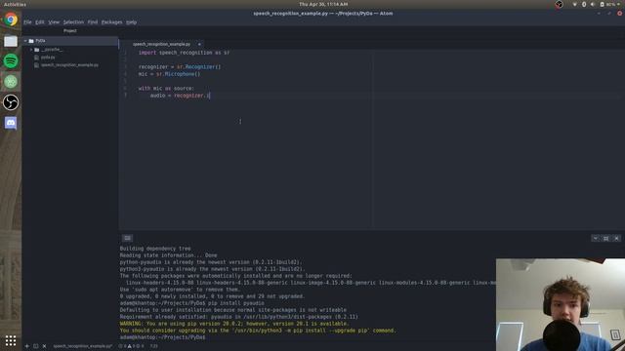The height and width of the screenshot is (351, 625).
Task: Click the Activities button
Action: 16,4
